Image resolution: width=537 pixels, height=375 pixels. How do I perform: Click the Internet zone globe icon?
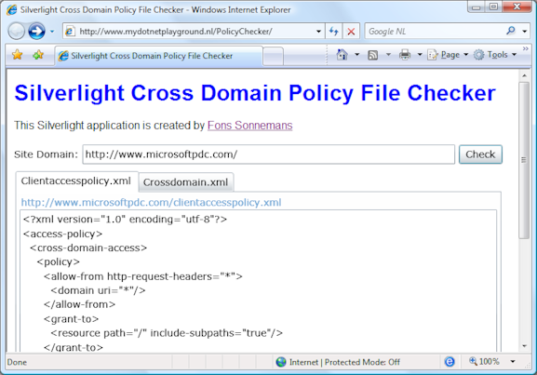click(x=281, y=362)
